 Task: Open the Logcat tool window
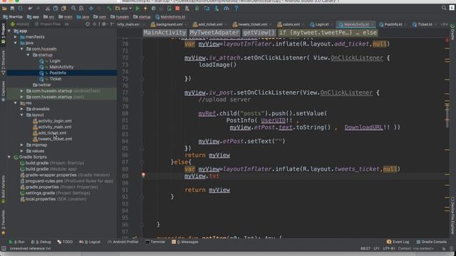90,242
